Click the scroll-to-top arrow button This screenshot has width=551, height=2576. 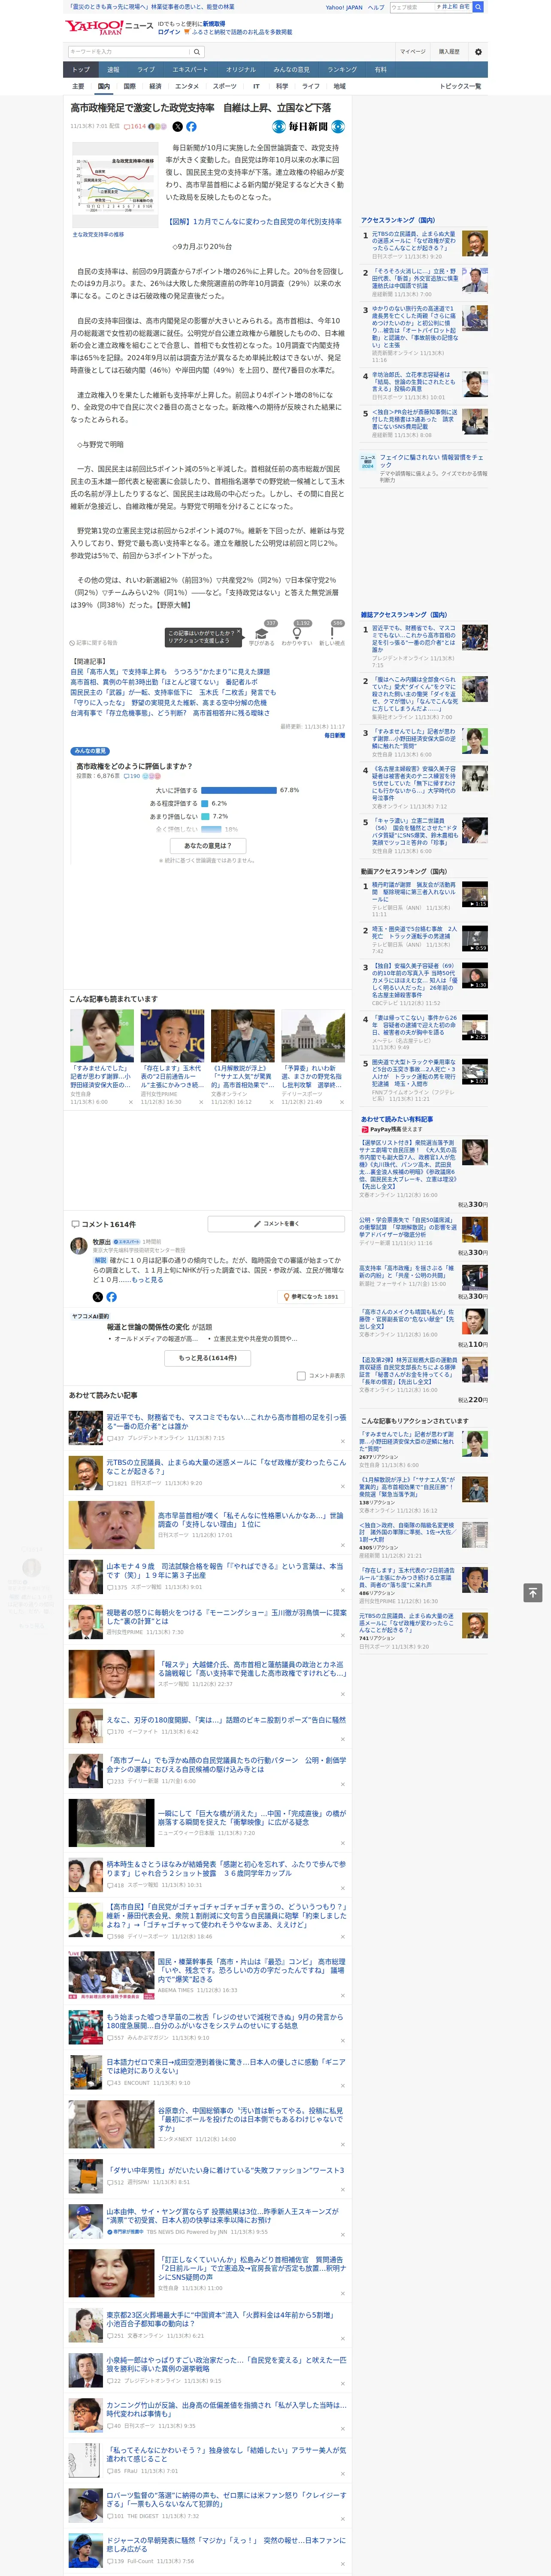point(533,1592)
